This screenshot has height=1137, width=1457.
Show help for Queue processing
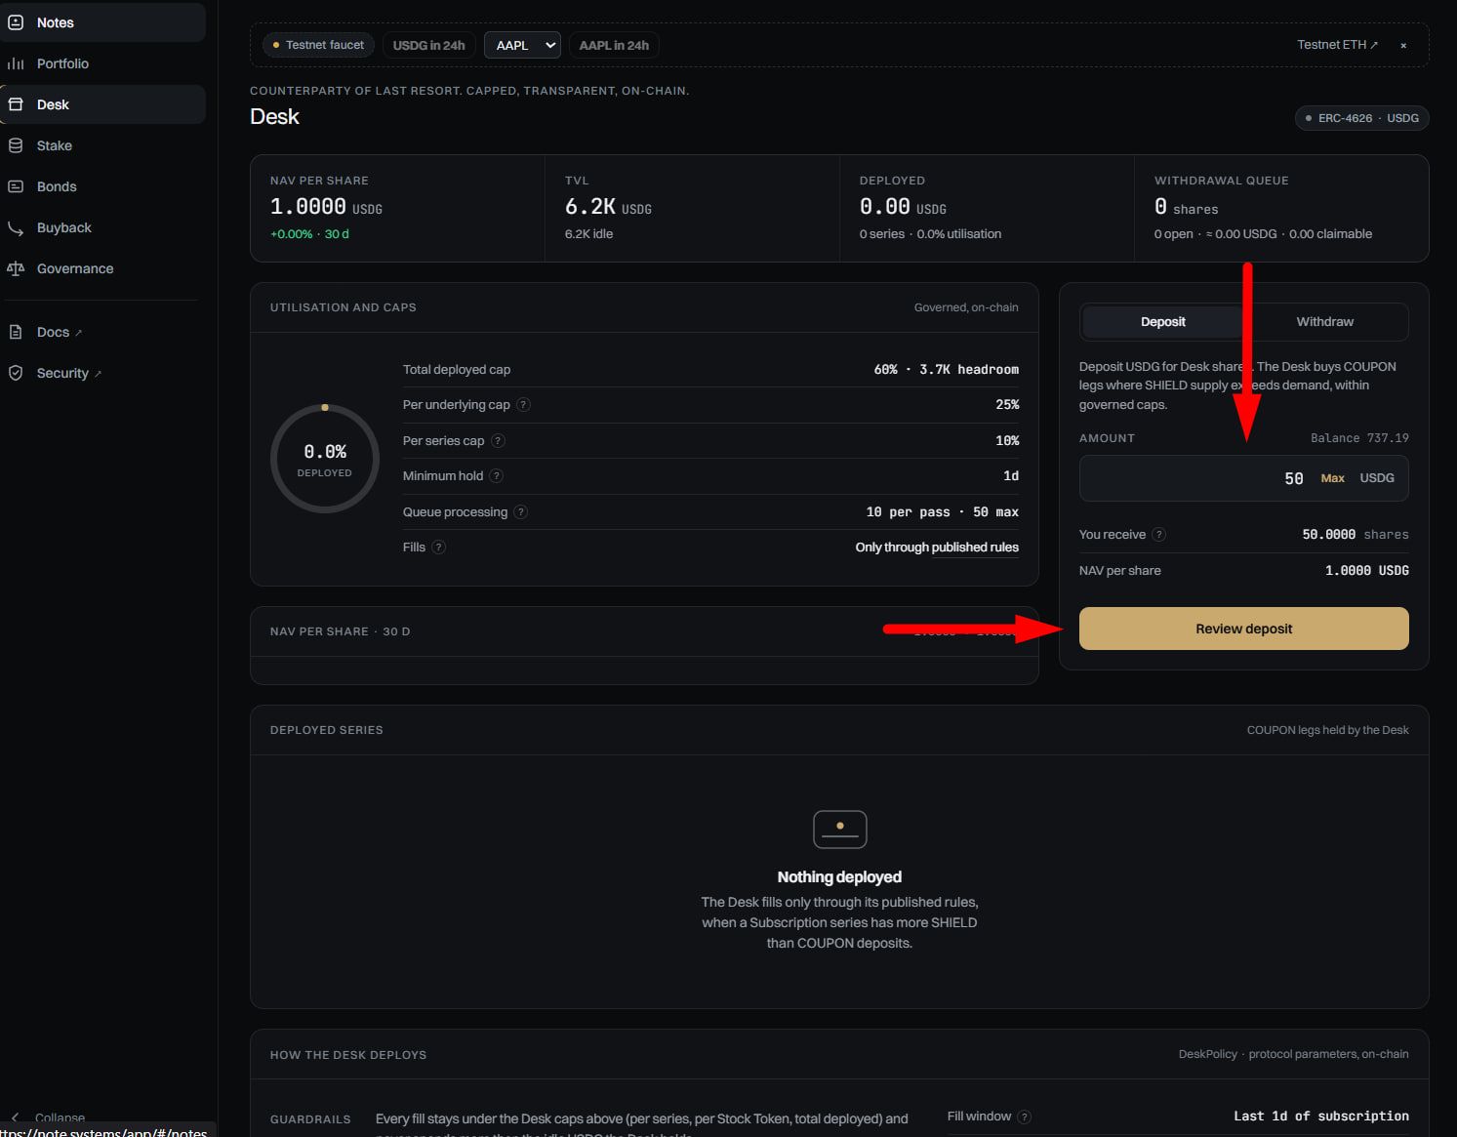tap(521, 512)
